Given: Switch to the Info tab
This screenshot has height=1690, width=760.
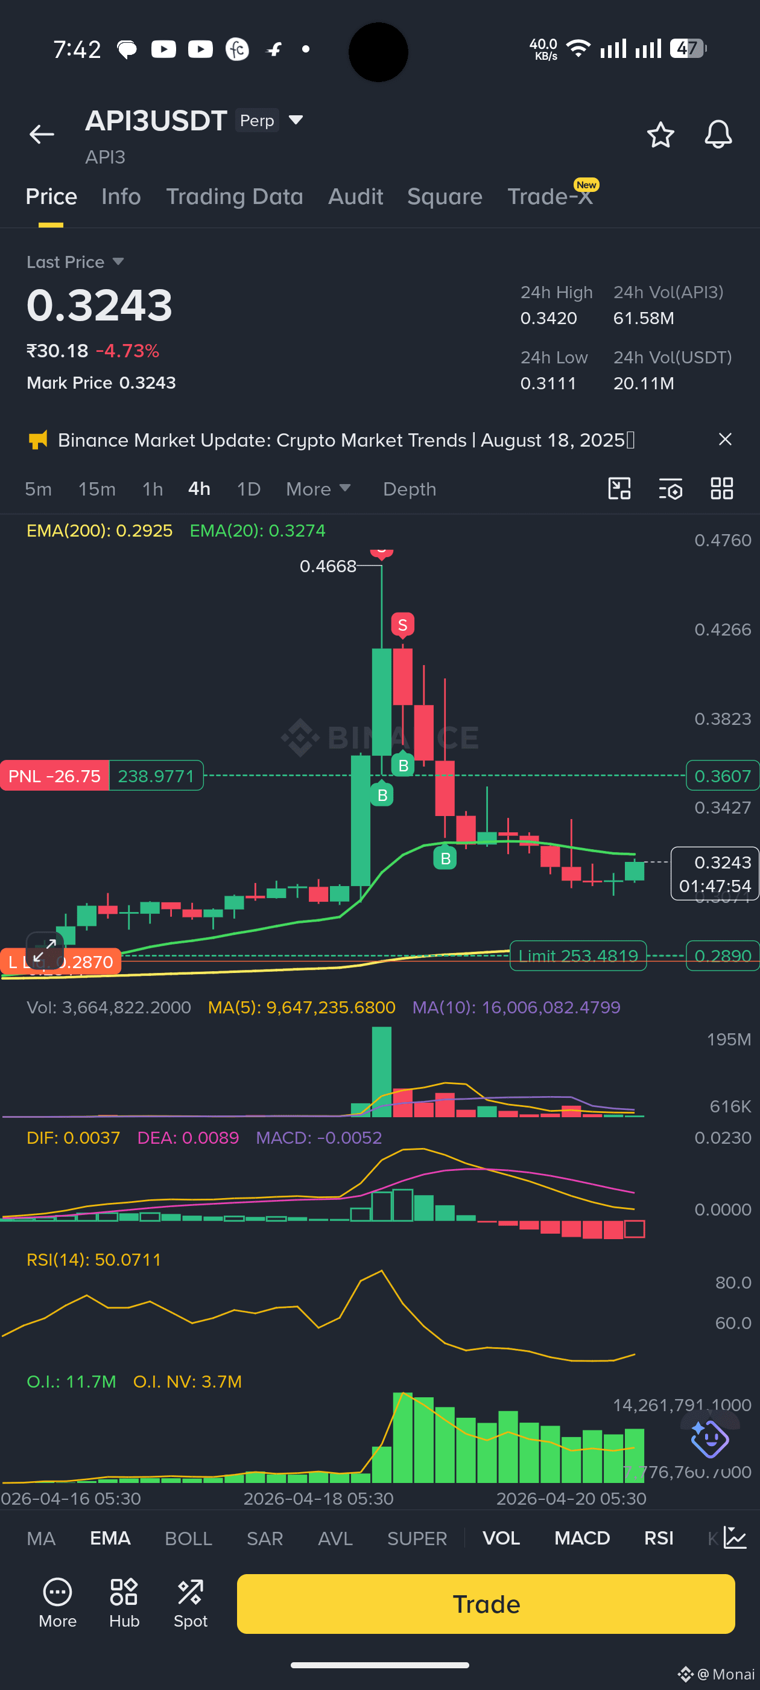Looking at the screenshot, I should pyautogui.click(x=121, y=196).
